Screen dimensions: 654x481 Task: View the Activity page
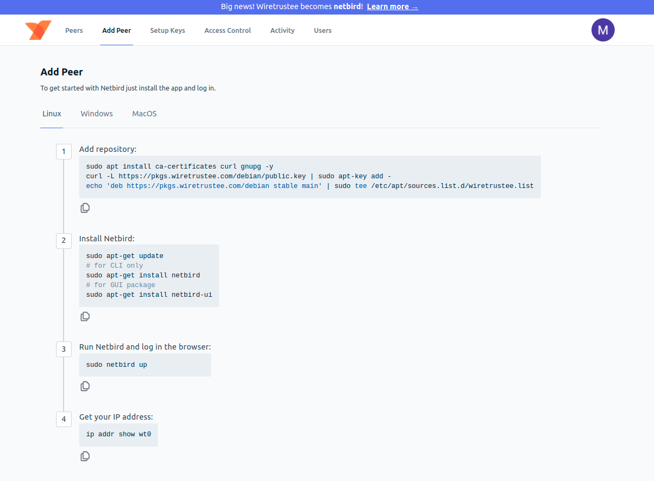tap(282, 31)
